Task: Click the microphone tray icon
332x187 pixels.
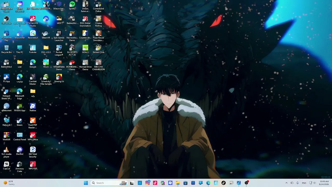Action: pyautogui.click(x=298, y=183)
